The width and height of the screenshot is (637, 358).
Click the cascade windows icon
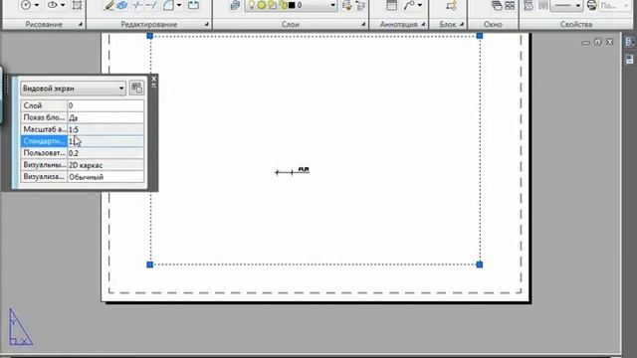point(497,5)
